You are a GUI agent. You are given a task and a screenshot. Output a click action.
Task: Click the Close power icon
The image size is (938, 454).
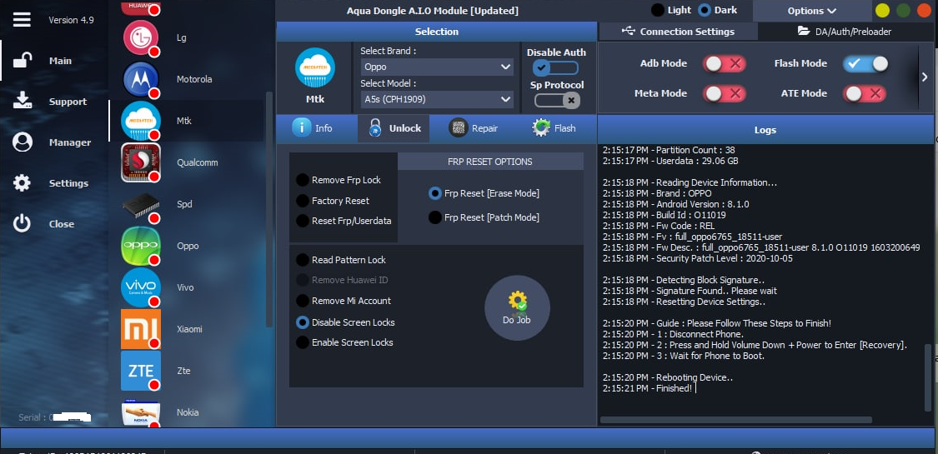23,223
